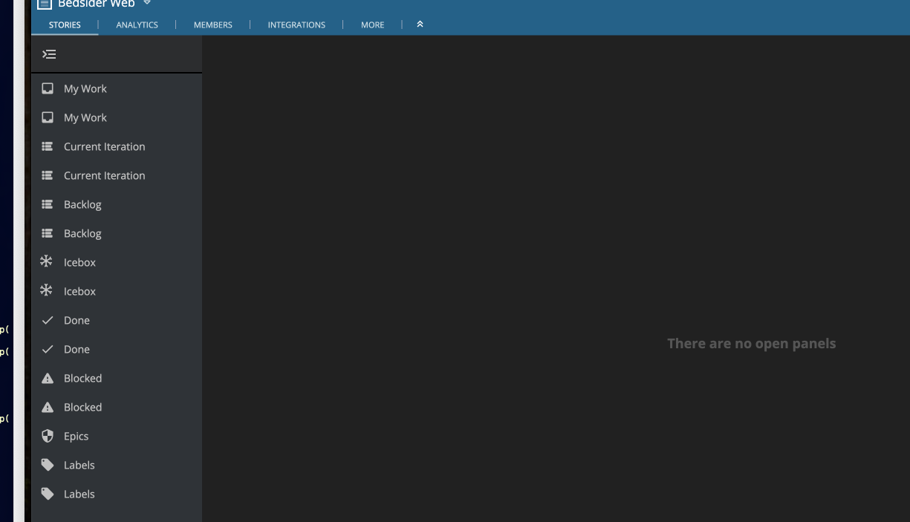Click the upper Backlog list icon
The height and width of the screenshot is (522, 910).
48,204
